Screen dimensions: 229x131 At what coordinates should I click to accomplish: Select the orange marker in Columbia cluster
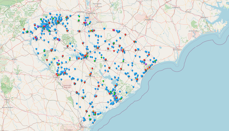click(x=87, y=53)
